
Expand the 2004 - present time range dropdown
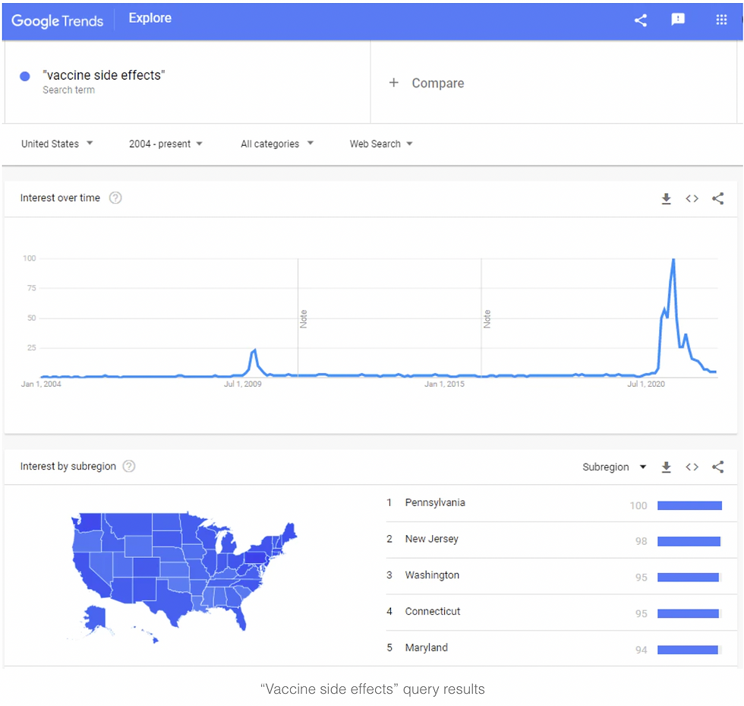pyautogui.click(x=166, y=144)
